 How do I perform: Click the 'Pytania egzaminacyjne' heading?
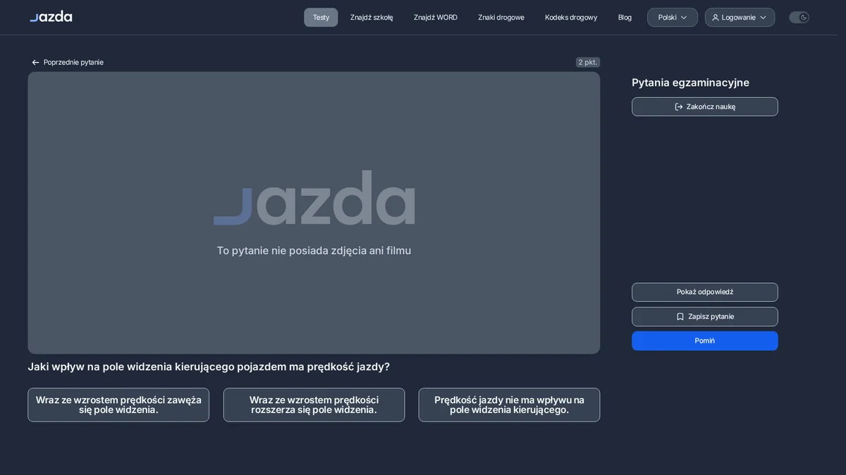click(690, 83)
